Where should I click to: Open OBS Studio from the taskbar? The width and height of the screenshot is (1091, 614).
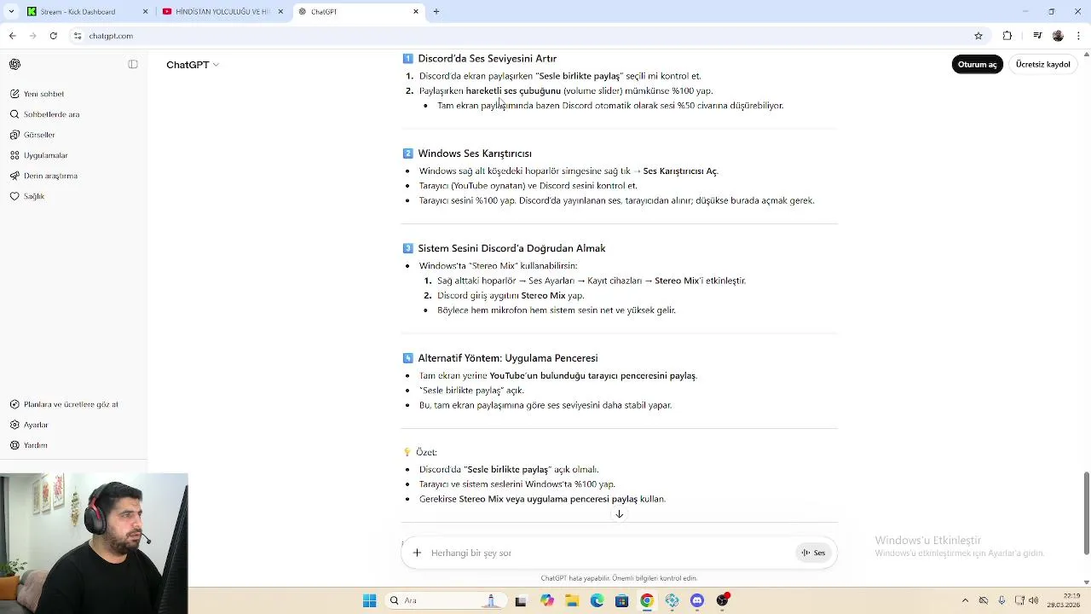(723, 601)
